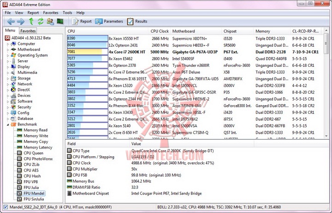The image size is (332, 213).
Task: Sort by the Memory column header
Action: 272,31
